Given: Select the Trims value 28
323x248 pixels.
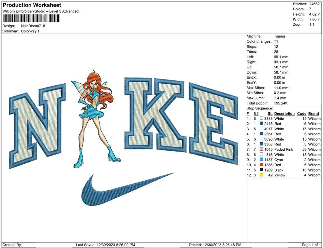Looking at the screenshot, I should 276,52.
